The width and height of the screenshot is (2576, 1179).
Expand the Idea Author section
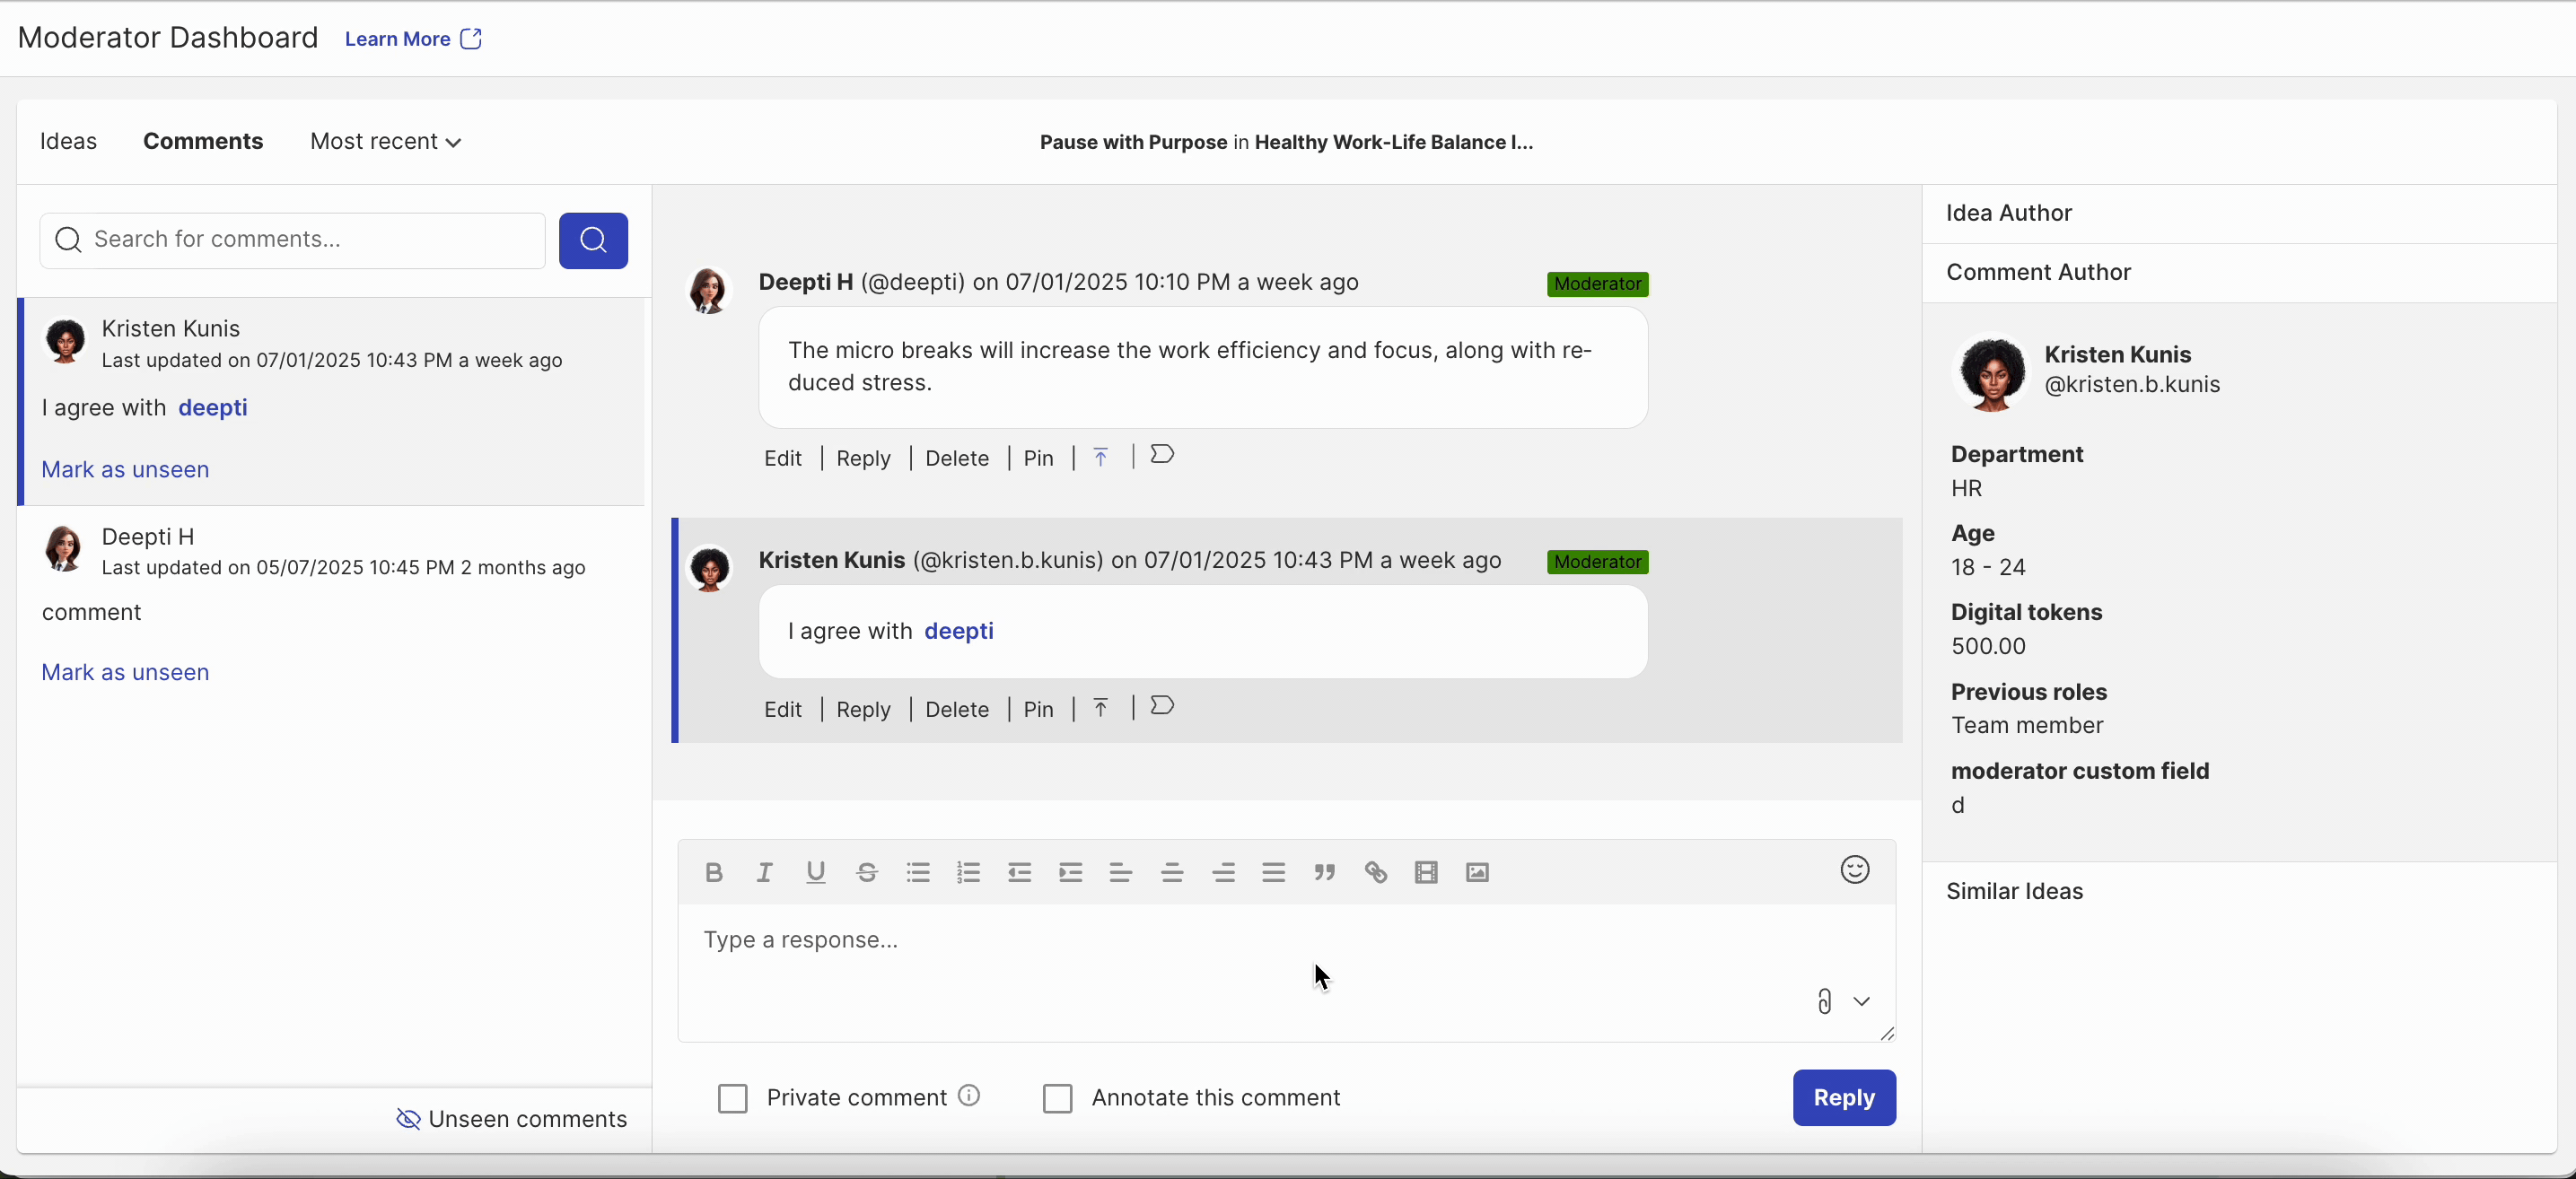pos(2008,213)
